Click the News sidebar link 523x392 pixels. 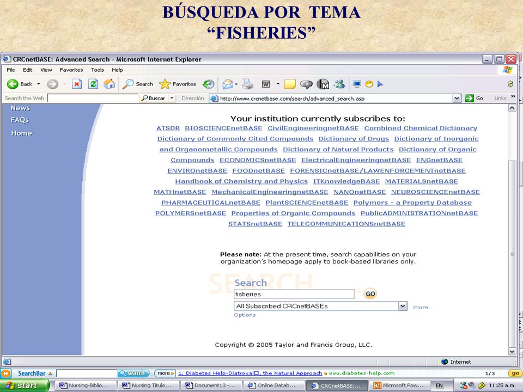20,108
